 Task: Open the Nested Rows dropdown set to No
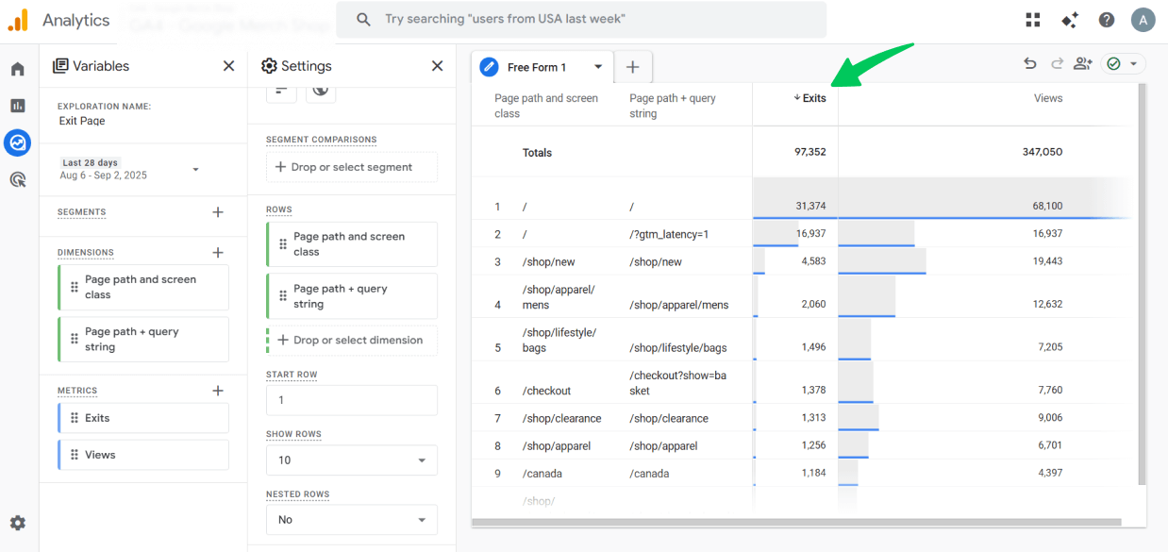click(352, 520)
